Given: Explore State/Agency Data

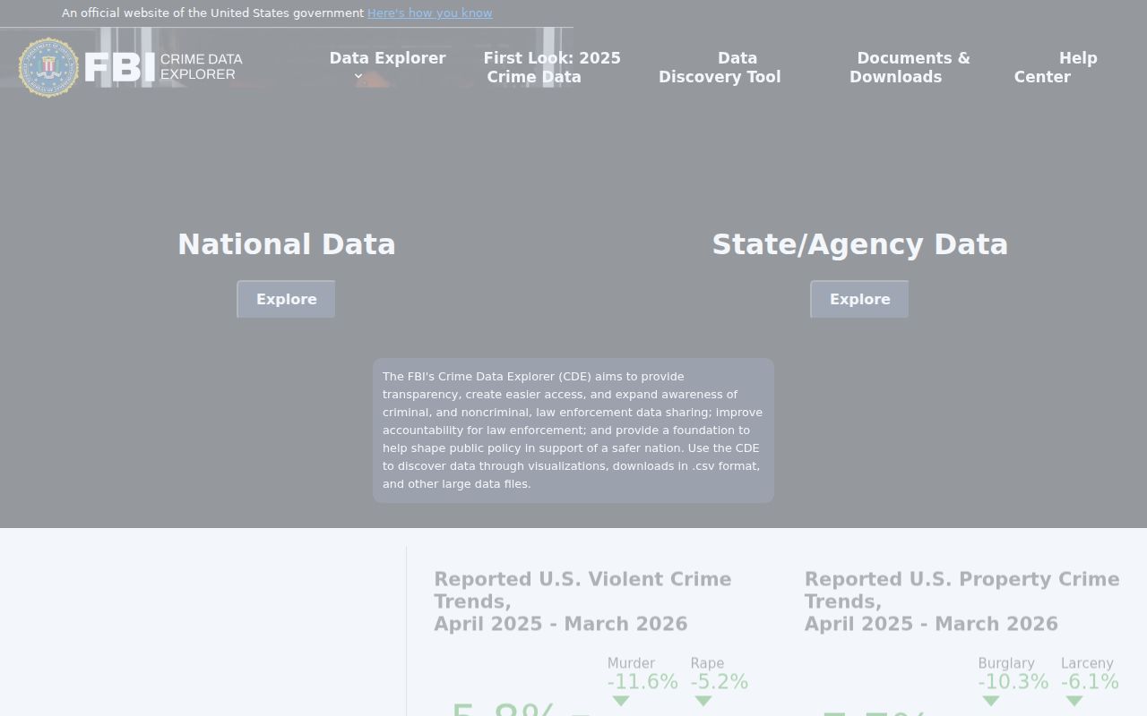Looking at the screenshot, I should coord(859,299).
